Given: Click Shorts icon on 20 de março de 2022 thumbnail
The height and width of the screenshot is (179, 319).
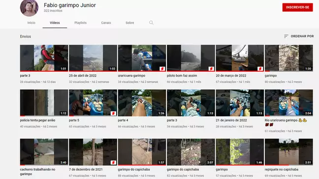Looking at the screenshot, I should pos(260,69).
